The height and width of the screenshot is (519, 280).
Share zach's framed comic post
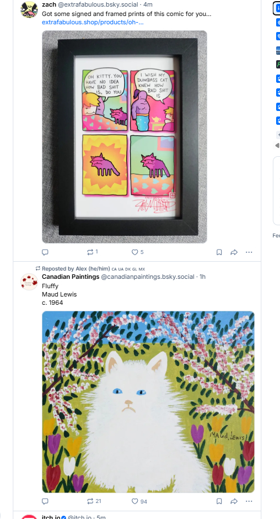pyautogui.click(x=234, y=252)
